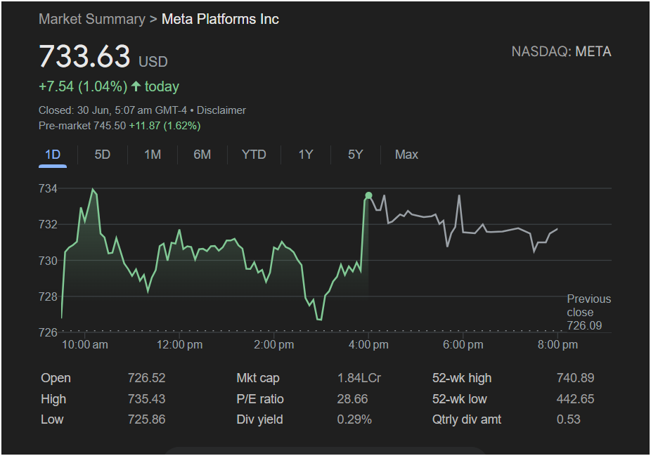651x456 pixels.
Task: Click the 52-wk low label
Action: point(460,399)
